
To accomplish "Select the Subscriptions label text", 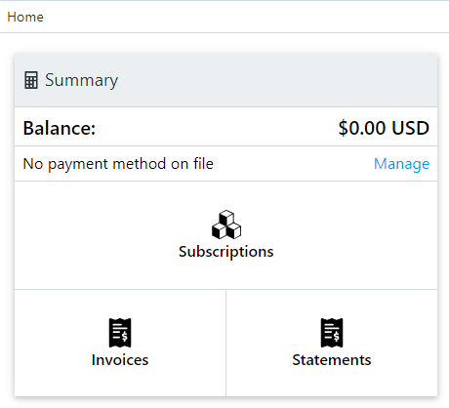I will (x=226, y=252).
